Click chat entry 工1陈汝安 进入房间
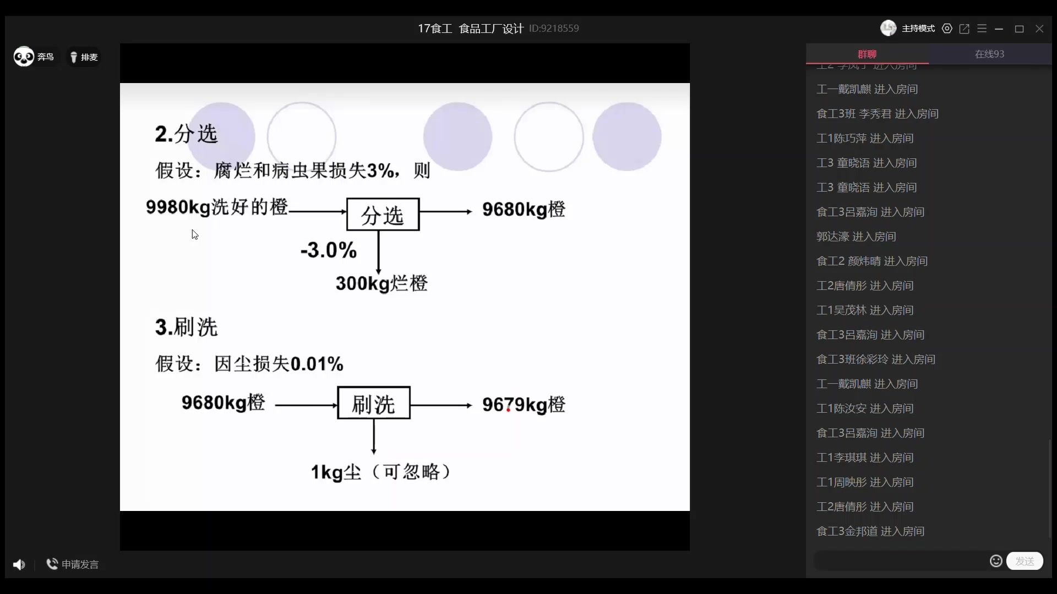Screen dimensions: 1057x594 [x=865, y=409]
